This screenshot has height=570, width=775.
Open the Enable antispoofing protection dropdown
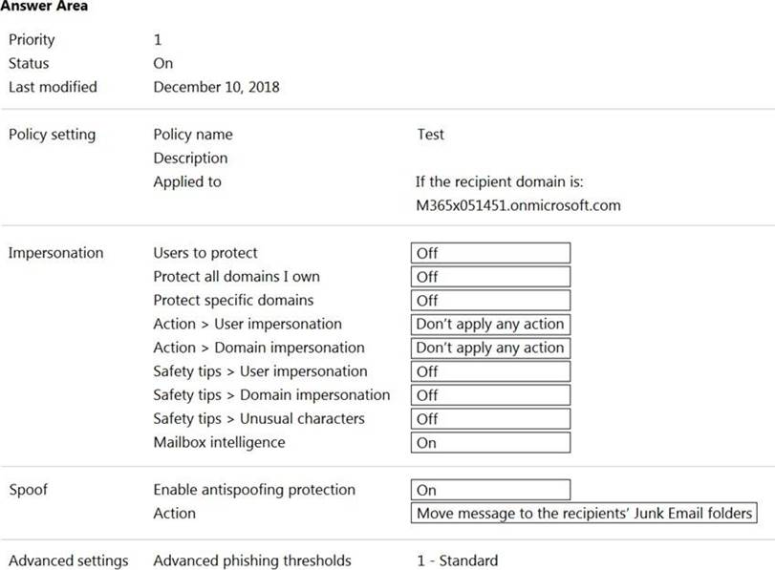[x=490, y=490]
